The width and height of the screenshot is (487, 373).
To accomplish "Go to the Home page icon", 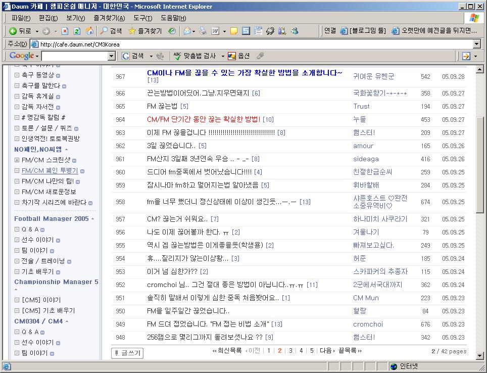I will click(x=89, y=31).
